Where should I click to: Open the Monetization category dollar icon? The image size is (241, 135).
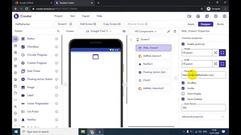[15, 120]
